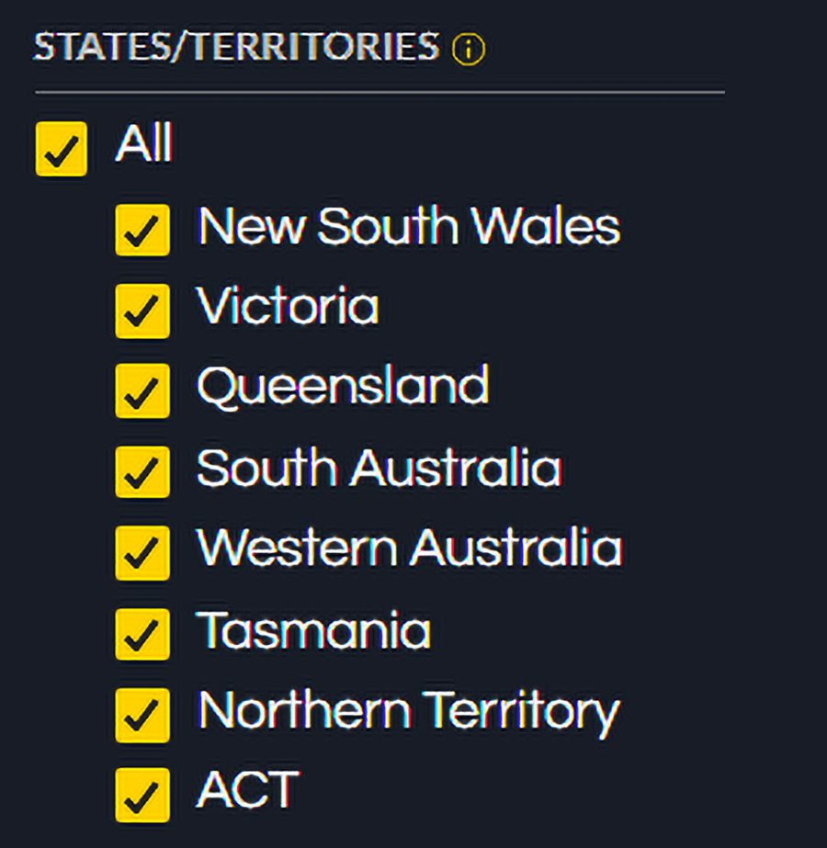Click the Western Australia label text
Screen dimensions: 827x848
pos(410,548)
